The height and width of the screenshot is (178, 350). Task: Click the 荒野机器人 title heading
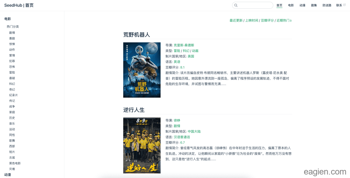click(136, 35)
